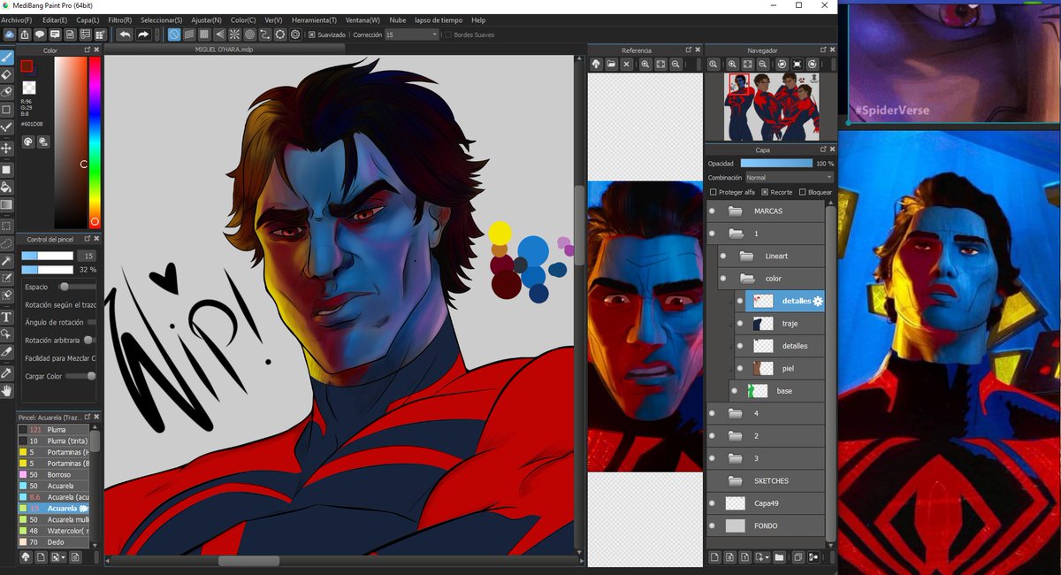Turn off snap with the highlighted snap-off icon
The width and height of the screenshot is (1061, 575).
point(174,34)
